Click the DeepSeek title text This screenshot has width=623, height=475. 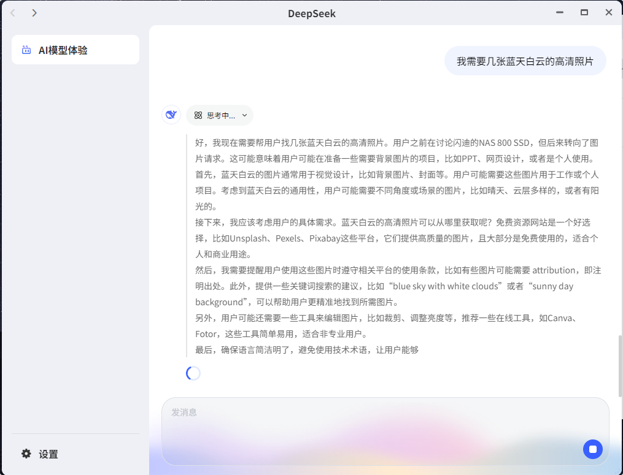pyautogui.click(x=312, y=13)
